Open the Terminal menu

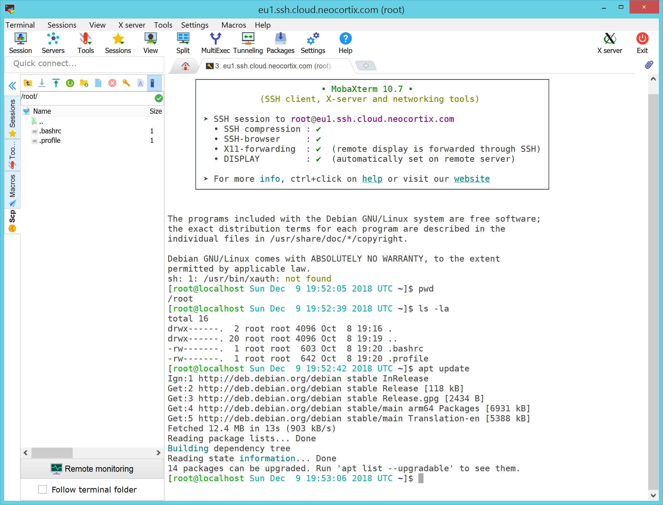20,25
